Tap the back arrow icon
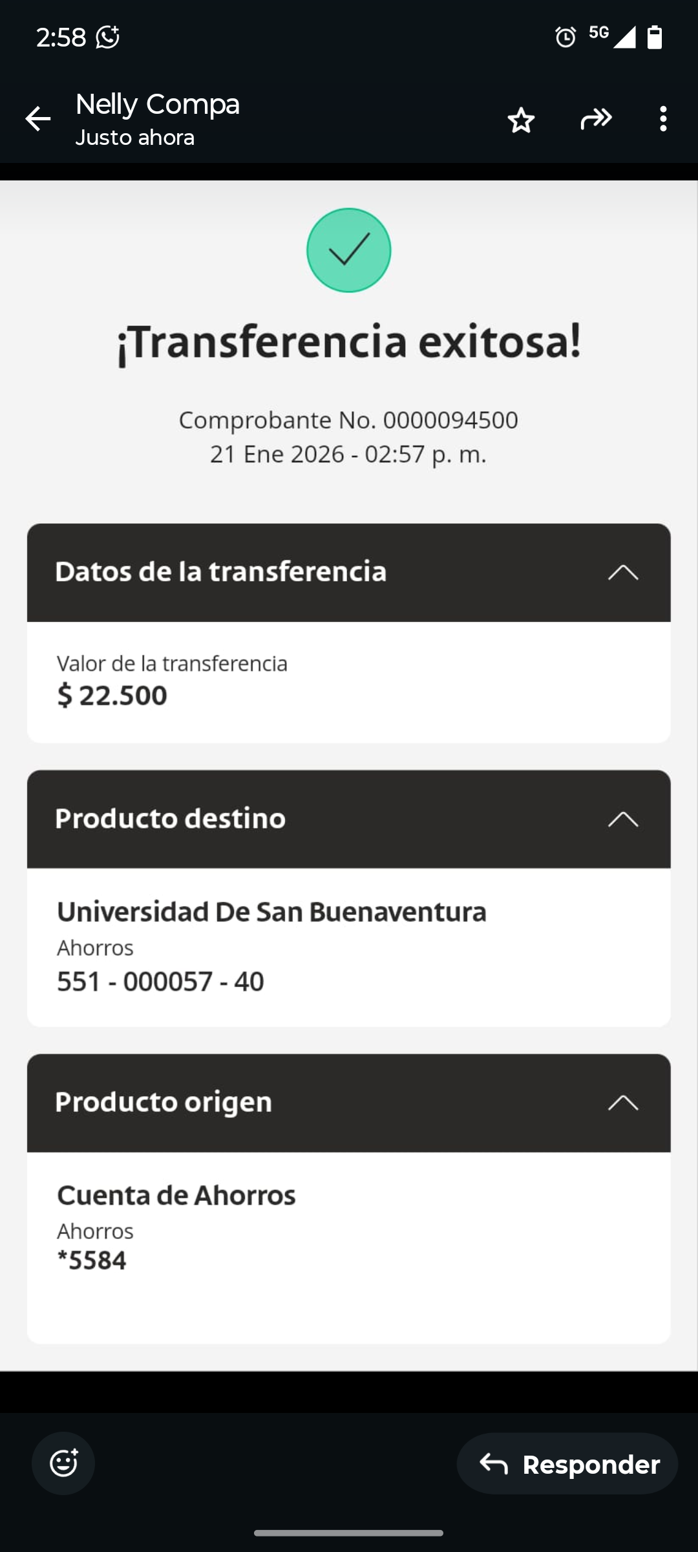Viewport: 698px width, 1552px height. click(x=37, y=119)
